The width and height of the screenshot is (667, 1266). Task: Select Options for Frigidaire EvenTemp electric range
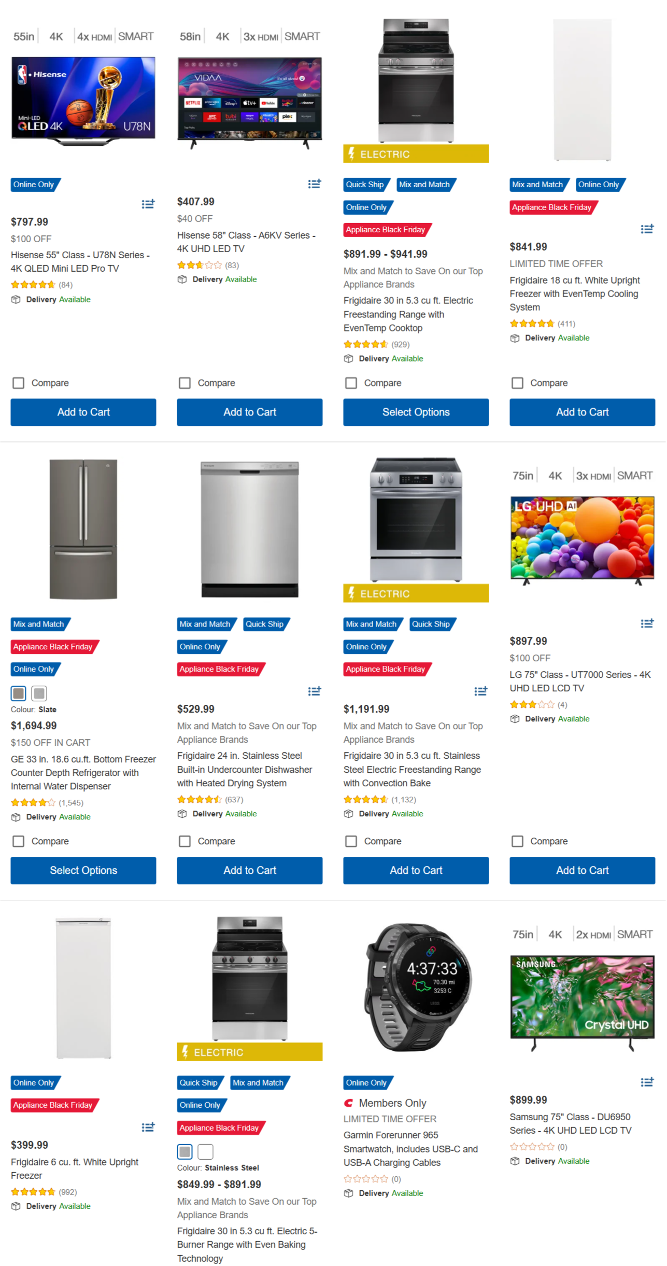pyautogui.click(x=416, y=412)
